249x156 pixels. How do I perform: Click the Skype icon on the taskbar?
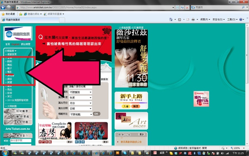tap(125, 153)
